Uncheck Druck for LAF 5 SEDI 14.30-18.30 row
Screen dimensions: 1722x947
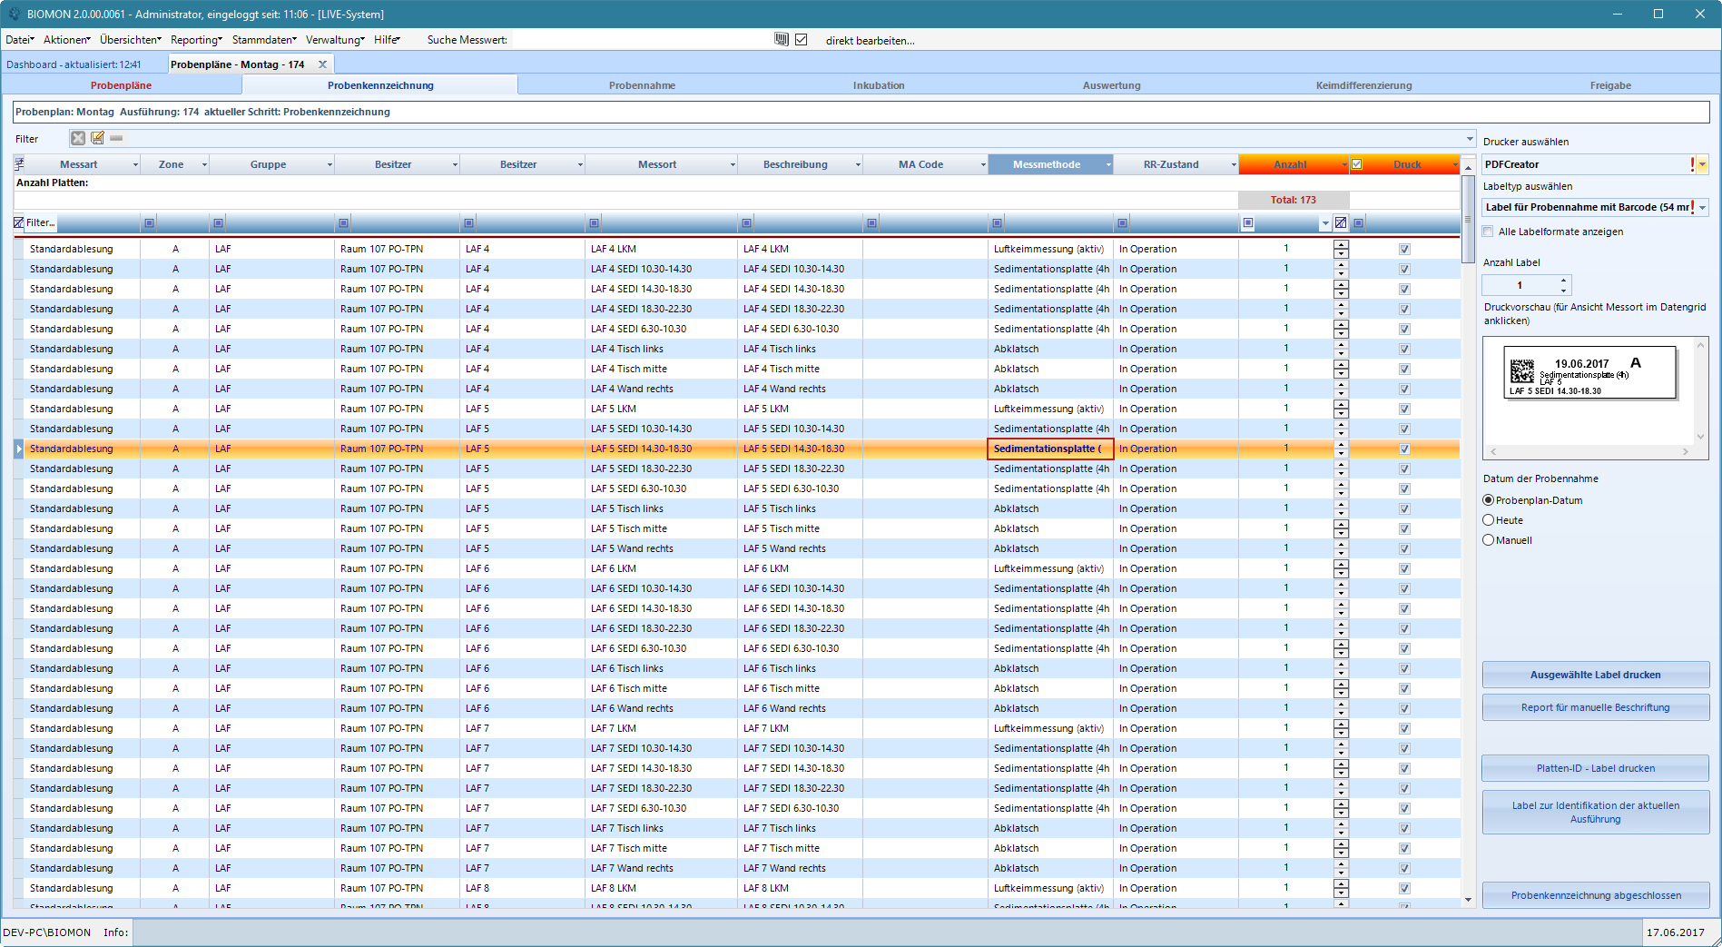tap(1404, 449)
